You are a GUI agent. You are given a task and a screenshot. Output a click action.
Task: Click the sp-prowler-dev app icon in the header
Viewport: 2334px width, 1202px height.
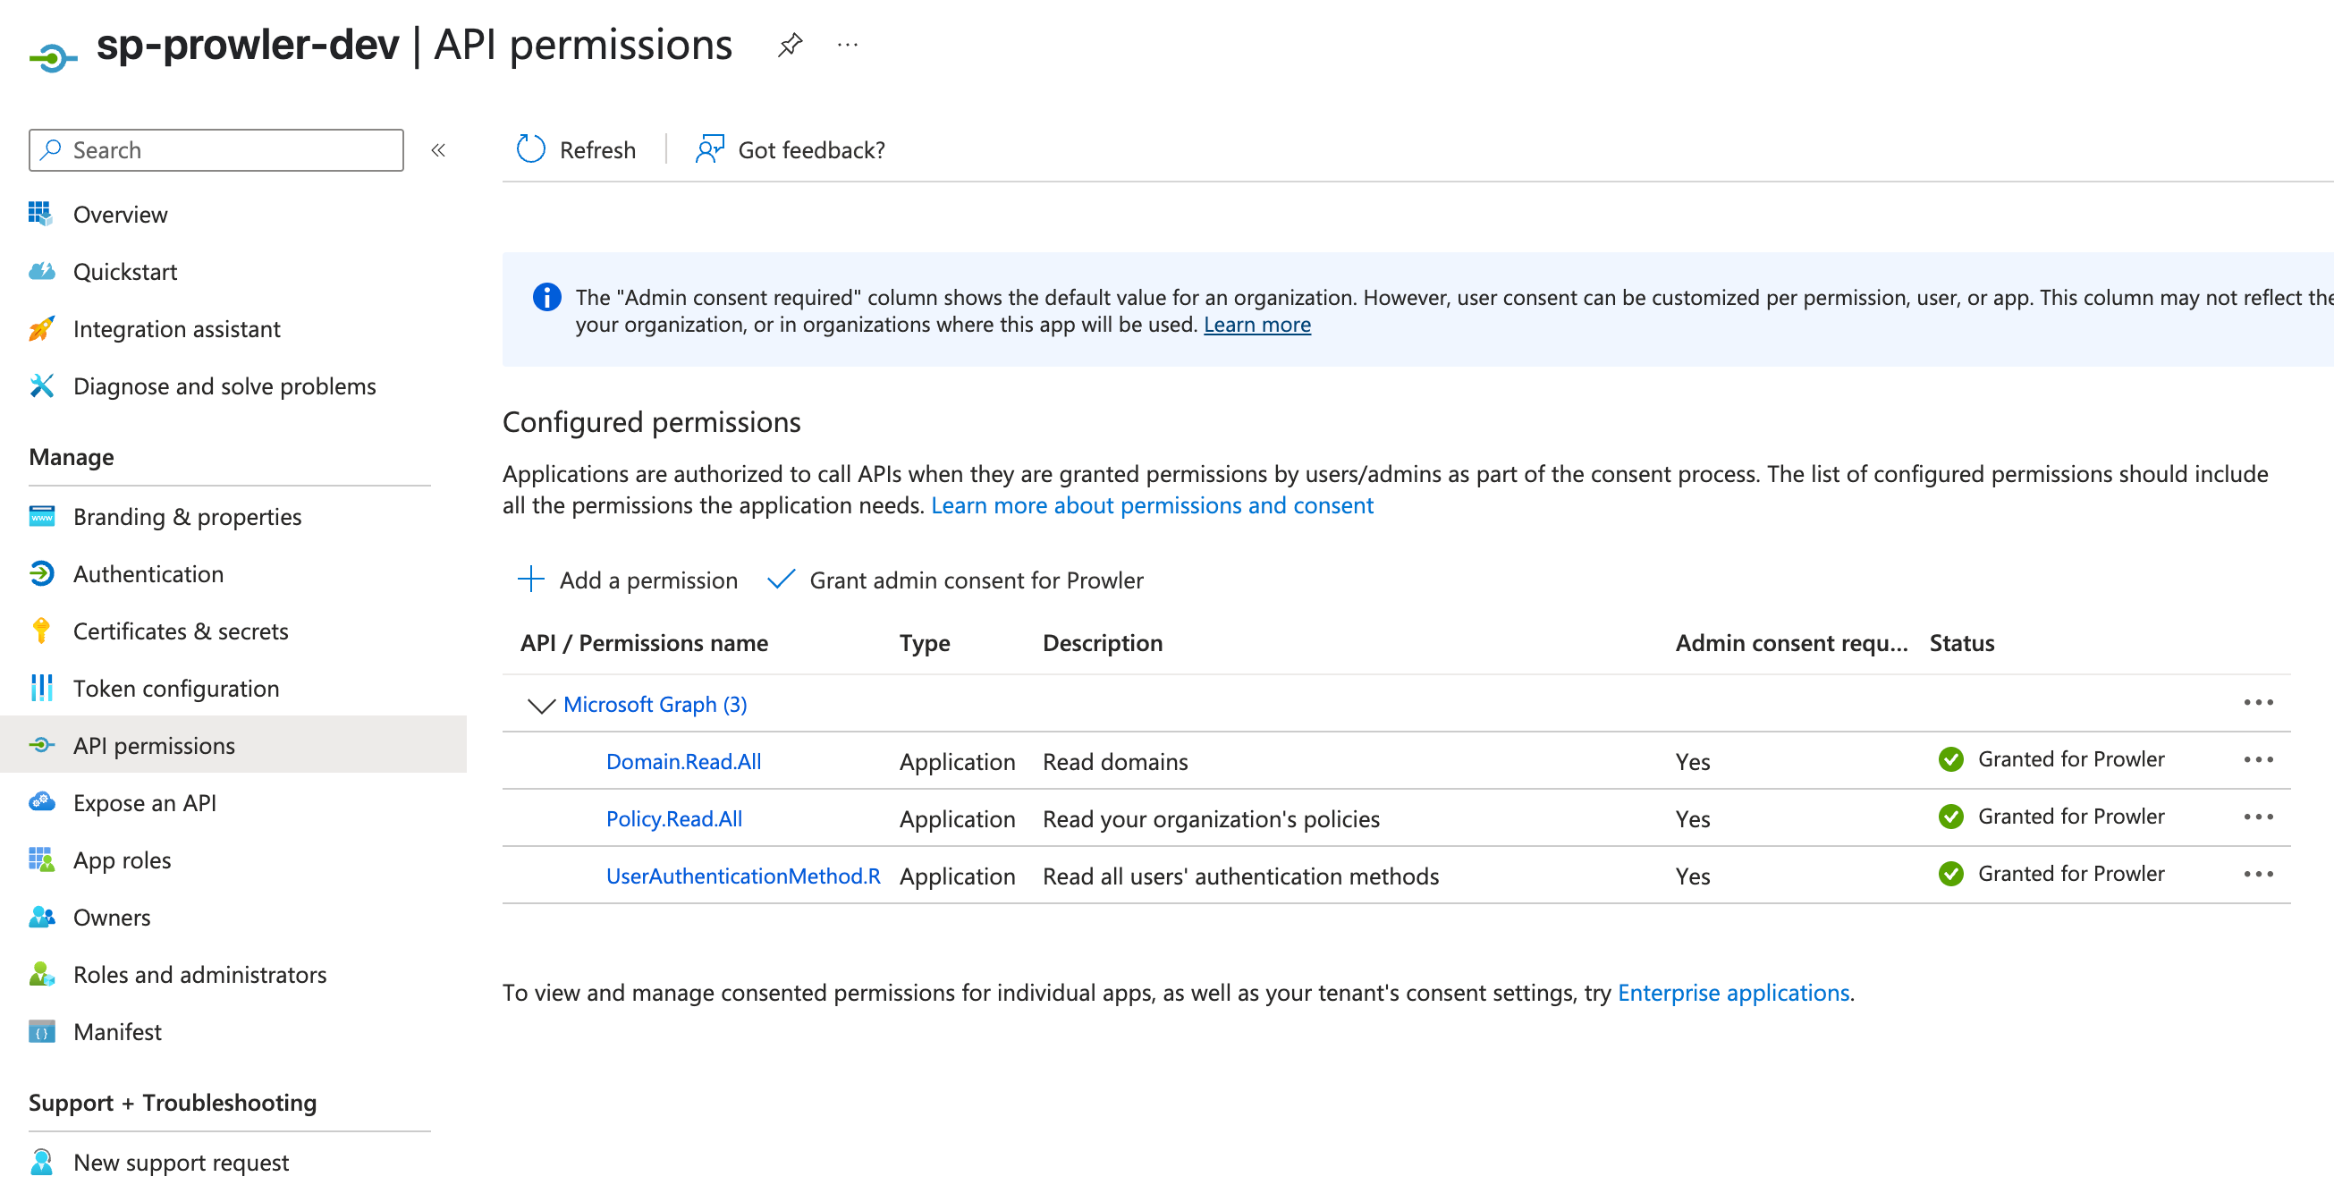(53, 58)
